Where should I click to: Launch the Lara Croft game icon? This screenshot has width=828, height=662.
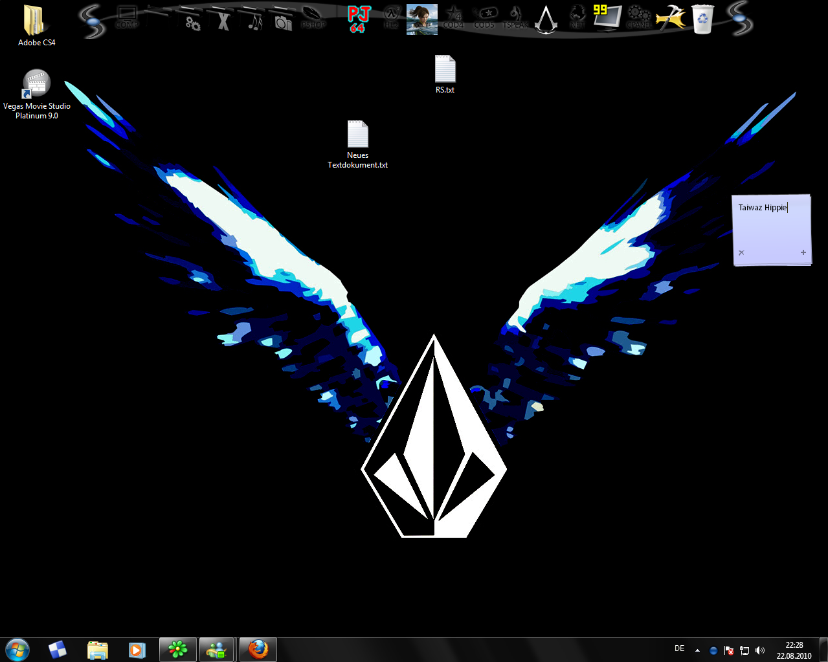[x=422, y=19]
